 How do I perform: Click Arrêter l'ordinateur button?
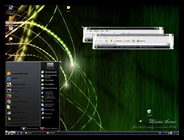(49, 128)
